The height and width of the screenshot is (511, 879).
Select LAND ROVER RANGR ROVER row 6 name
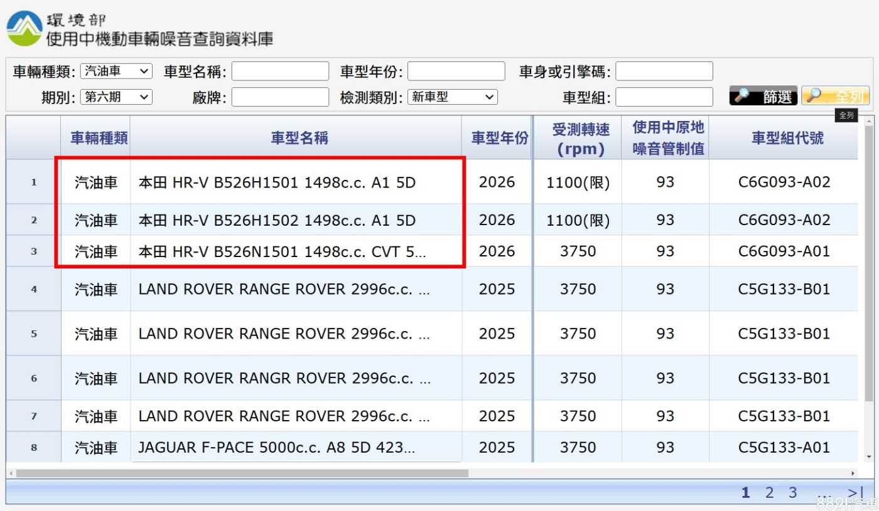pos(284,378)
